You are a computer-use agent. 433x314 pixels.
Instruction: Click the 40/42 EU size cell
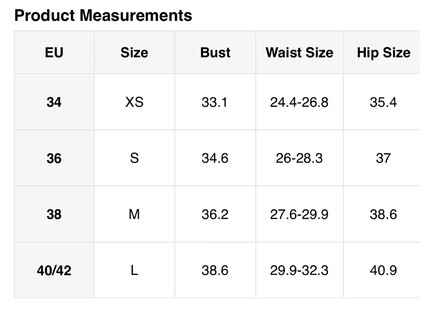point(54,270)
